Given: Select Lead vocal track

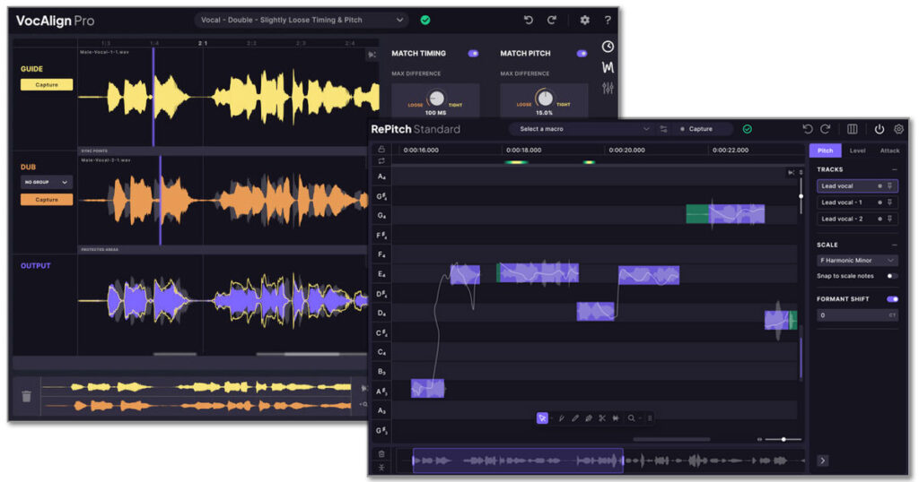Looking at the screenshot, I should (x=857, y=186).
